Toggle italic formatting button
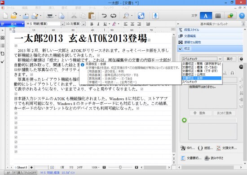The width and height of the screenshot is (247, 175). tap(98, 24)
